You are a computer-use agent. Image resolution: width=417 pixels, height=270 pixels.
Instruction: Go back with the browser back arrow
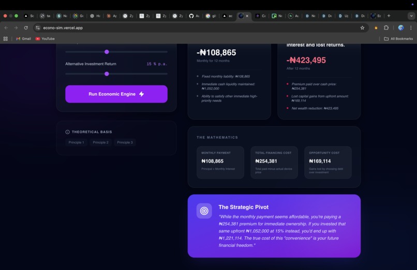point(6,27)
